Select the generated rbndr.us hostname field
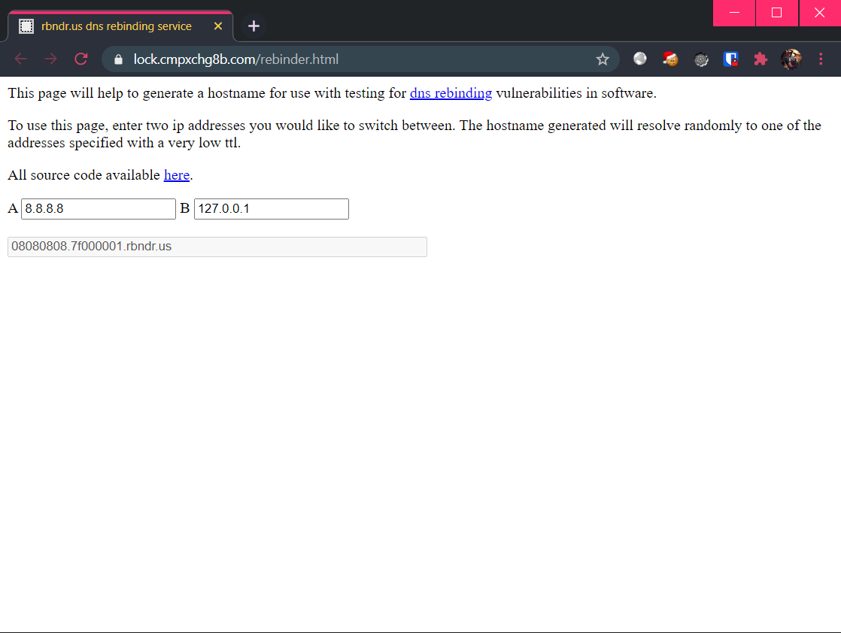Image resolution: width=841 pixels, height=633 pixels. [217, 247]
